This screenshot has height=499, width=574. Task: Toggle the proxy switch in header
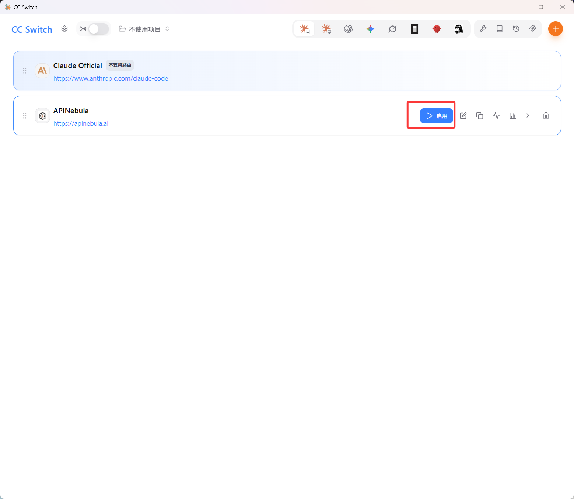tap(99, 29)
